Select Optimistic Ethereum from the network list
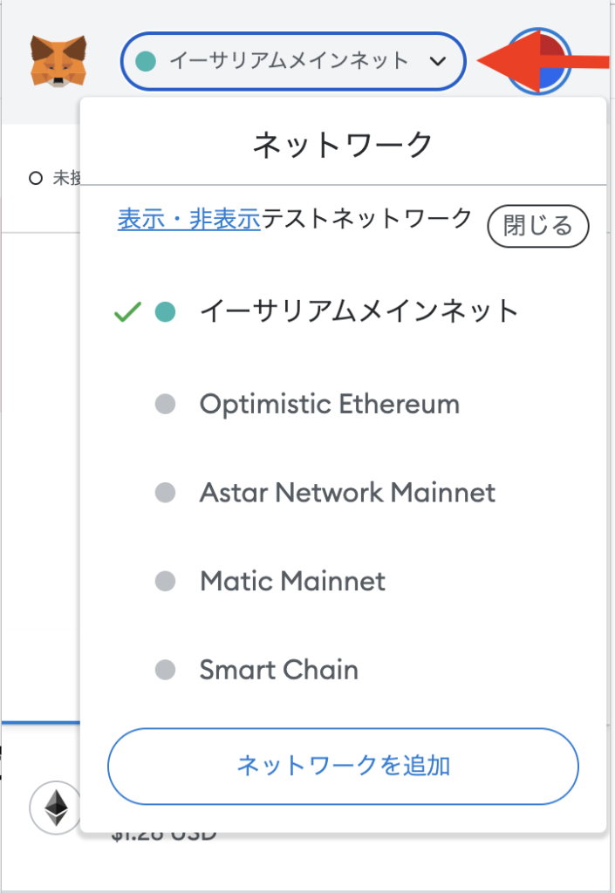The width and height of the screenshot is (615, 893). [328, 403]
